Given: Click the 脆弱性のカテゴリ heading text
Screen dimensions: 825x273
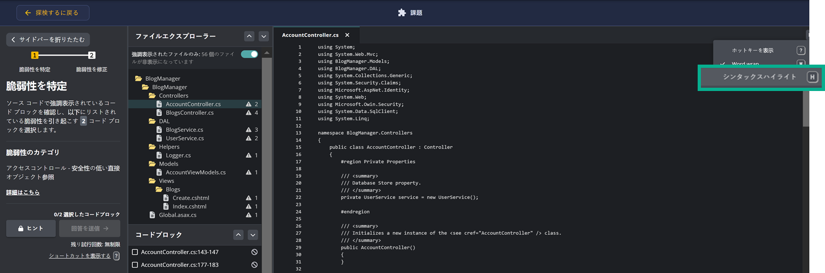Looking at the screenshot, I should [33, 153].
